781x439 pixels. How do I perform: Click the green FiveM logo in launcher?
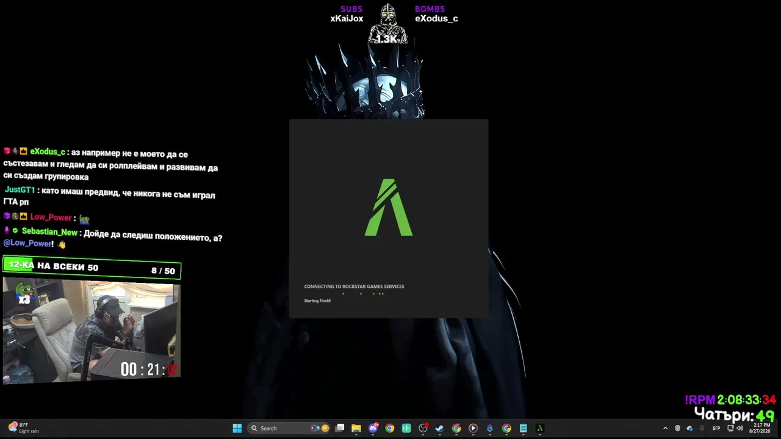point(389,207)
